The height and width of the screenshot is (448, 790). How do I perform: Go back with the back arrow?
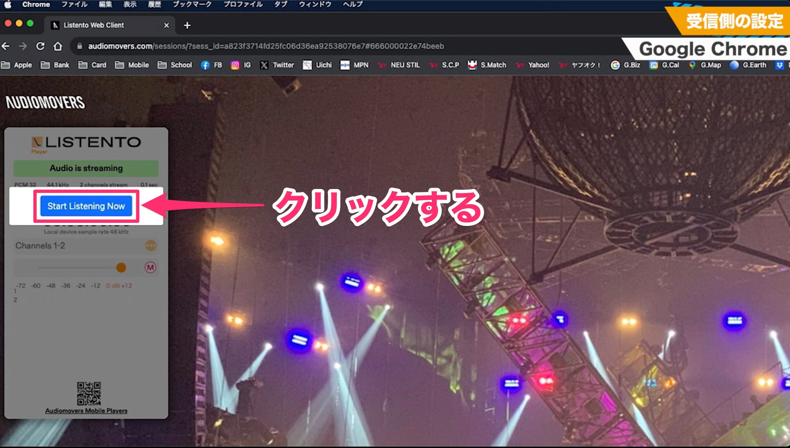(x=6, y=46)
